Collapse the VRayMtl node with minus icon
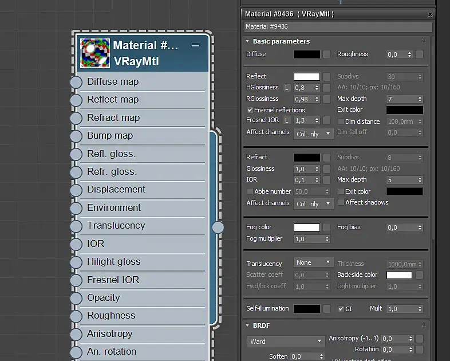The width and height of the screenshot is (450, 361). pyautogui.click(x=195, y=45)
